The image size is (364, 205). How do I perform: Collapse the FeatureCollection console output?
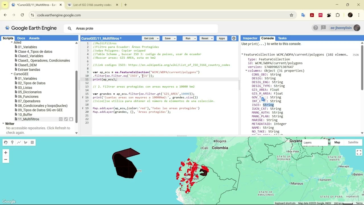click(x=242, y=54)
